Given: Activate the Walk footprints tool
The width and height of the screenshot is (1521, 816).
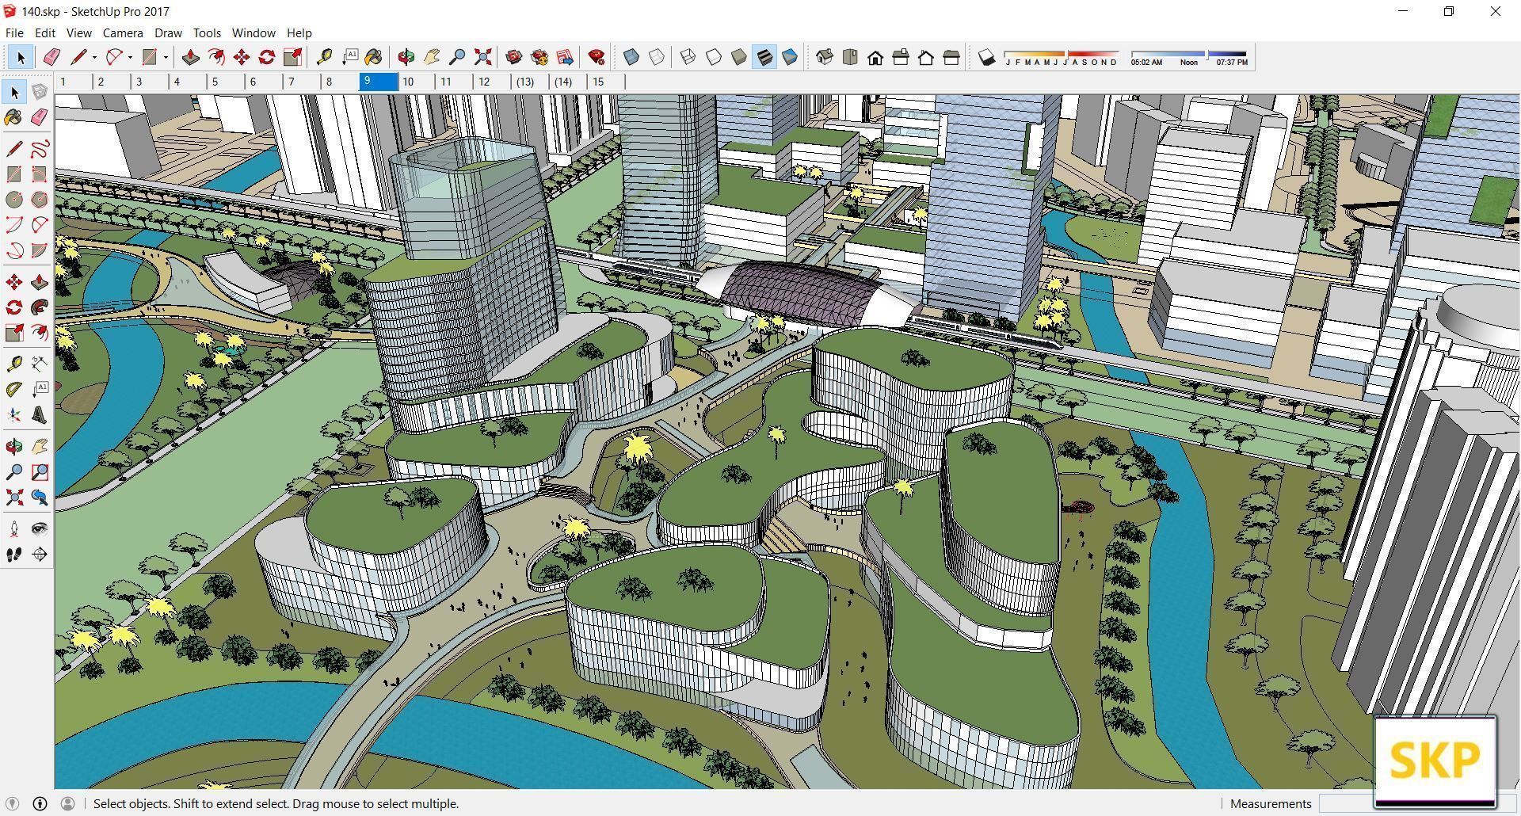Looking at the screenshot, I should coord(14,555).
